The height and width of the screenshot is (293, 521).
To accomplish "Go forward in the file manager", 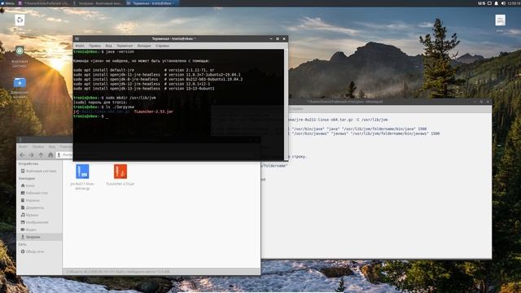I will (31, 155).
